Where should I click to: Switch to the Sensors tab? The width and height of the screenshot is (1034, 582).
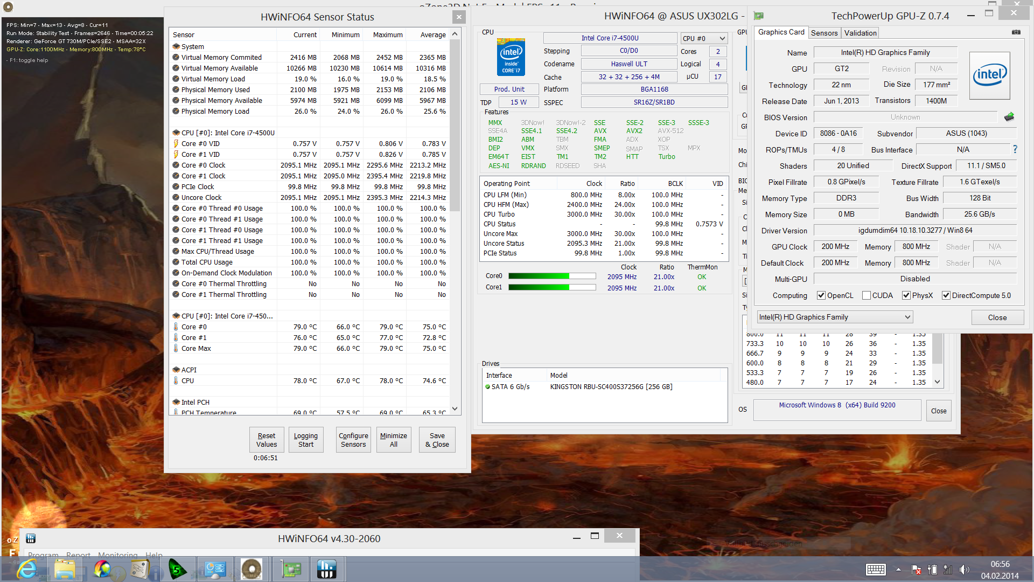[x=824, y=33]
